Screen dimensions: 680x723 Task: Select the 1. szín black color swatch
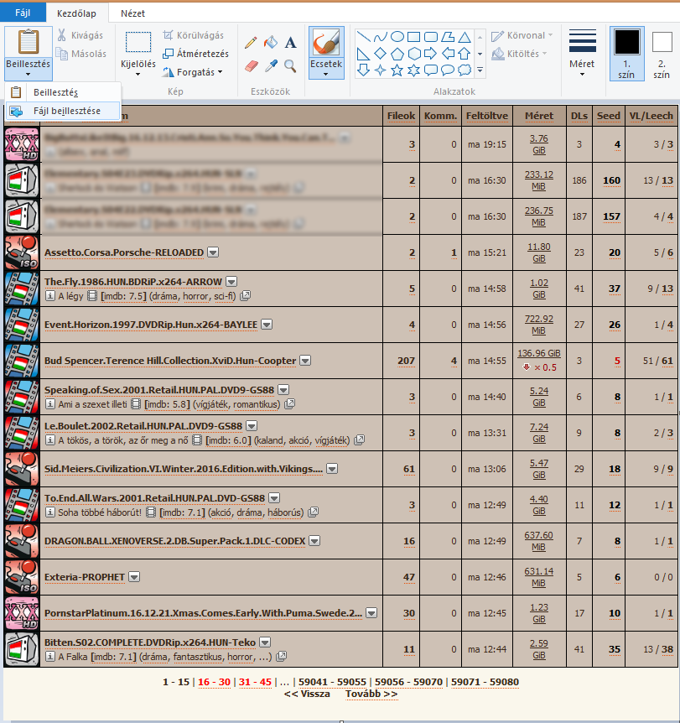click(626, 52)
